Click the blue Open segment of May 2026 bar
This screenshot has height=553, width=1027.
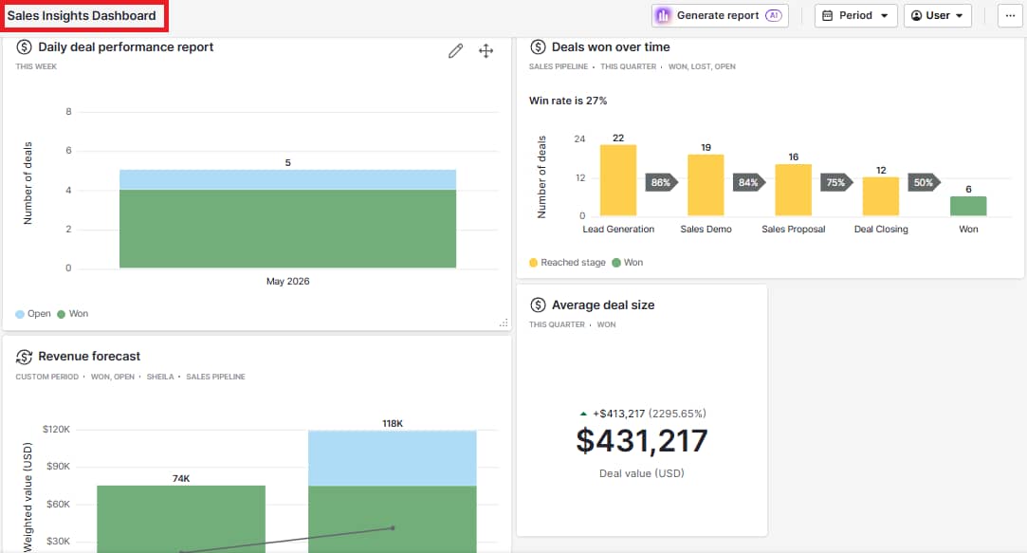click(287, 179)
